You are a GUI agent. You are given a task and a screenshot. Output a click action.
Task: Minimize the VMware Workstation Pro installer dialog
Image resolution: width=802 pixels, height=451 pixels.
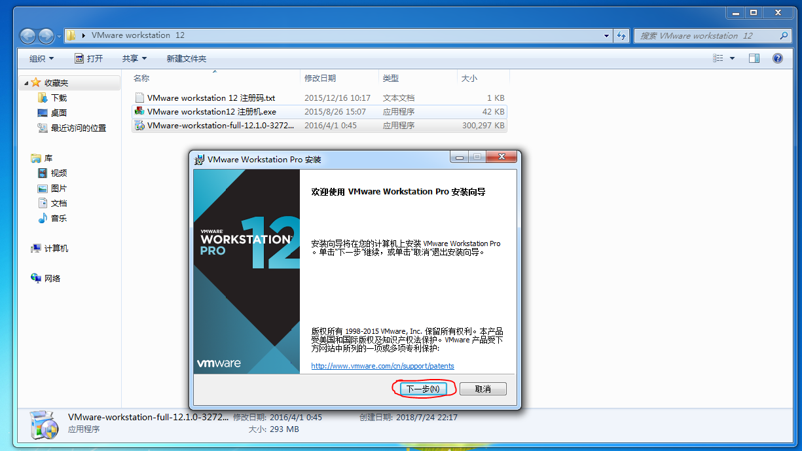[458, 157]
